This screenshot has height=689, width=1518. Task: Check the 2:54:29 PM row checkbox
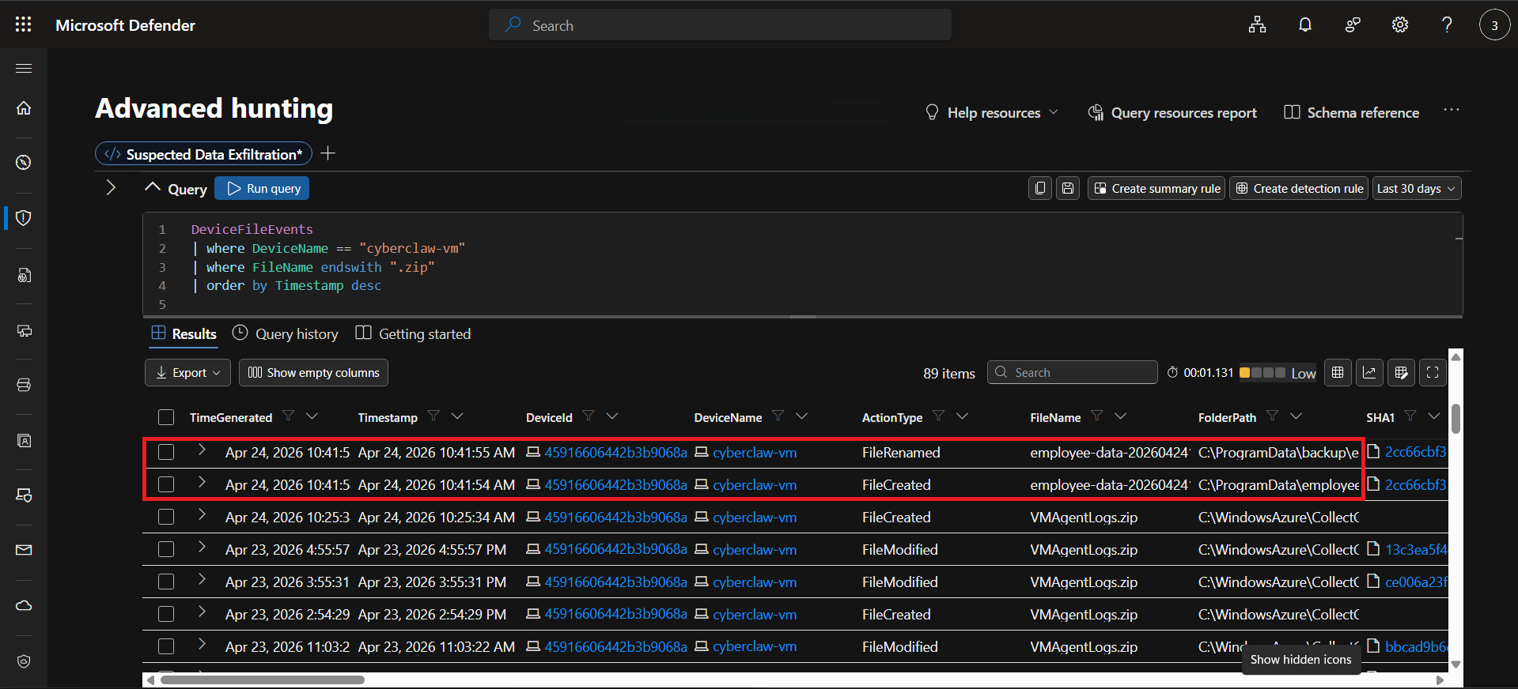pos(166,614)
